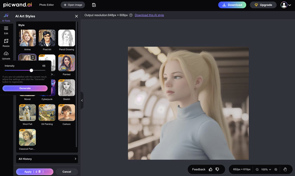Click the Style section heading
The image size is (295, 176).
(21, 25)
